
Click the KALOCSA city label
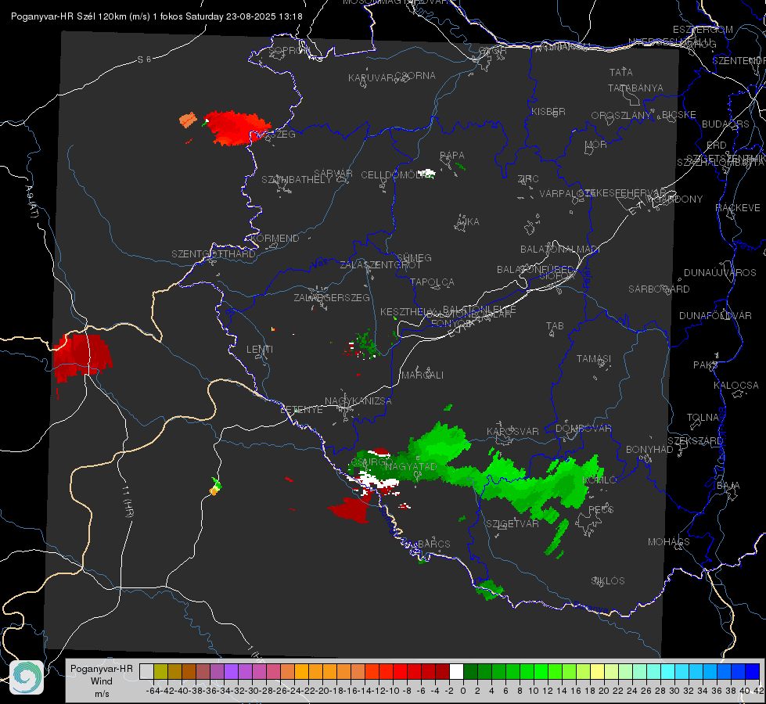click(735, 386)
